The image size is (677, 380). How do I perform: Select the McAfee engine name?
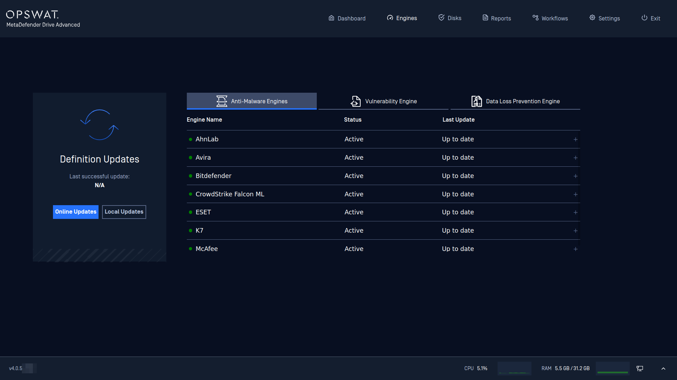pyautogui.click(x=207, y=249)
